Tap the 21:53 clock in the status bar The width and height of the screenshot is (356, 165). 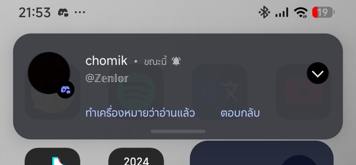click(35, 13)
